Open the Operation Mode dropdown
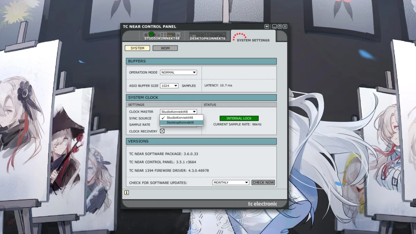 pos(179,72)
